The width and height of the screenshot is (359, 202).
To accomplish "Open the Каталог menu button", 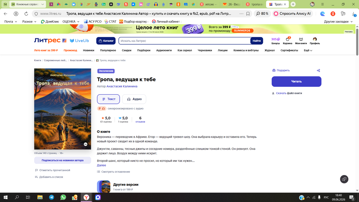I will (106, 41).
